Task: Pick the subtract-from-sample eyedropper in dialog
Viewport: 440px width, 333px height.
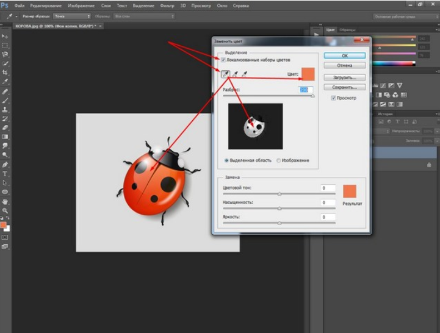Action: click(245, 74)
